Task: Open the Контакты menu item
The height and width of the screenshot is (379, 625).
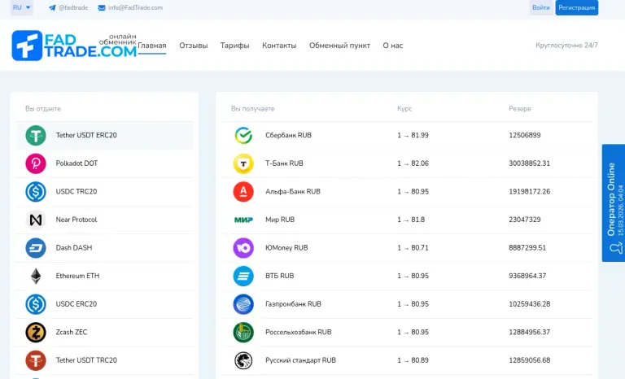Action: tap(279, 46)
